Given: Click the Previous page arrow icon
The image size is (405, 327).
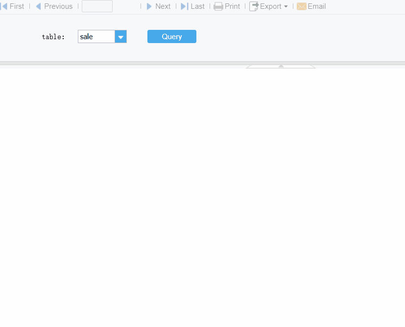Looking at the screenshot, I should (38, 6).
